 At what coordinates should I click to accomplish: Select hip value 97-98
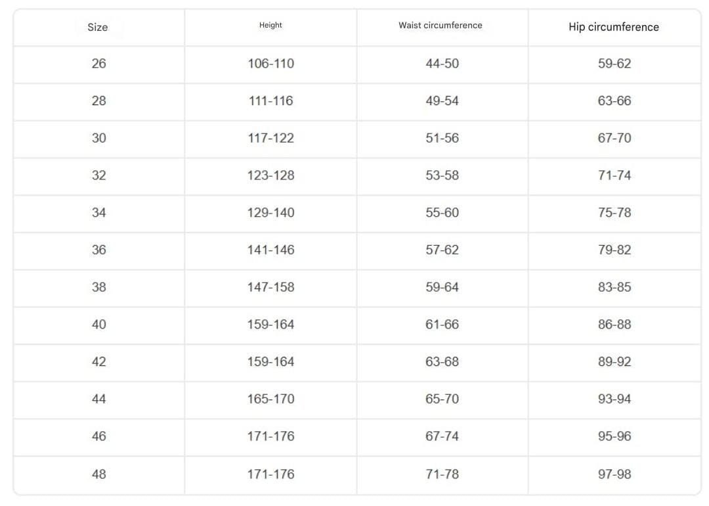[614, 474]
